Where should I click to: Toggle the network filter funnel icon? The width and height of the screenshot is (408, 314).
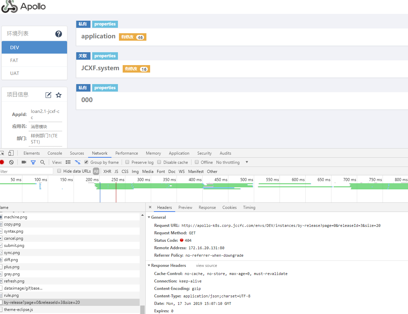pyautogui.click(x=33, y=162)
